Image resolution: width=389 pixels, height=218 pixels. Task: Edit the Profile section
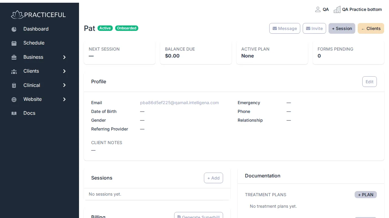370,82
